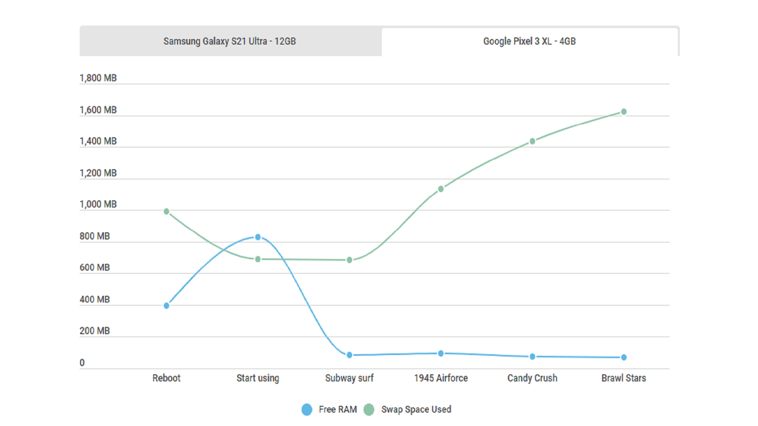This screenshot has height=426, width=758.
Task: Click the blue Free RAM legend circle
Action: 307,409
